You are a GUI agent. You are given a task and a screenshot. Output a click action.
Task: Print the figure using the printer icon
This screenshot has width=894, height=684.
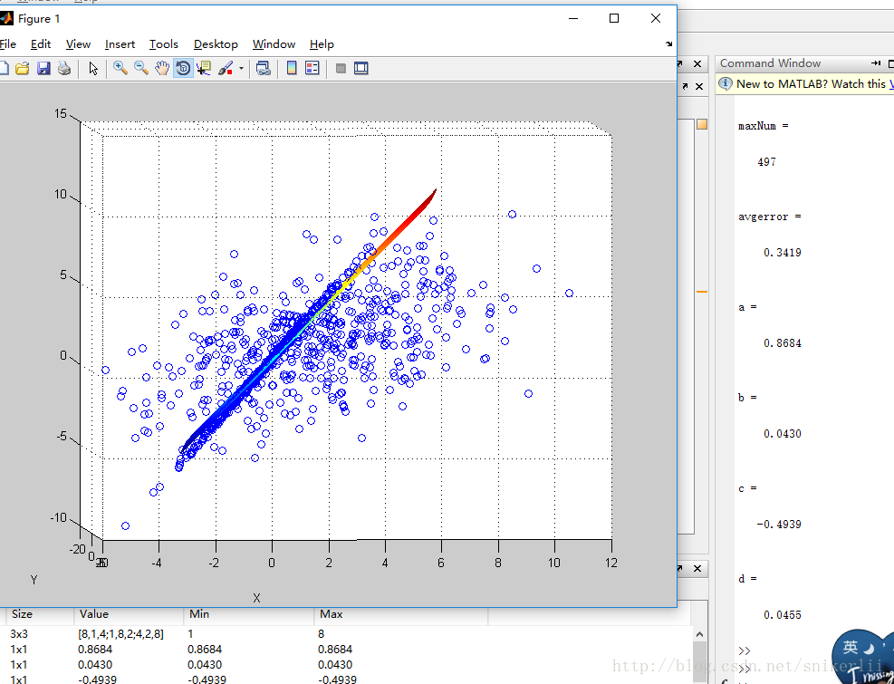pos(64,69)
